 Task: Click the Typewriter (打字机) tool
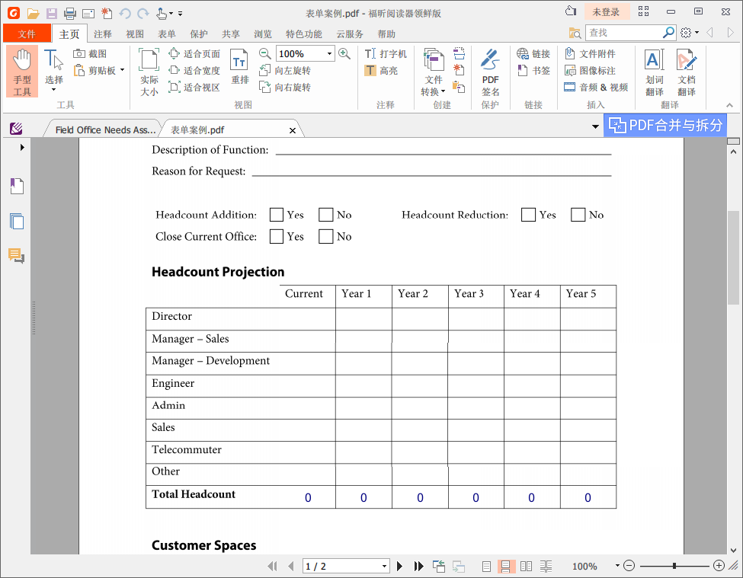point(370,54)
